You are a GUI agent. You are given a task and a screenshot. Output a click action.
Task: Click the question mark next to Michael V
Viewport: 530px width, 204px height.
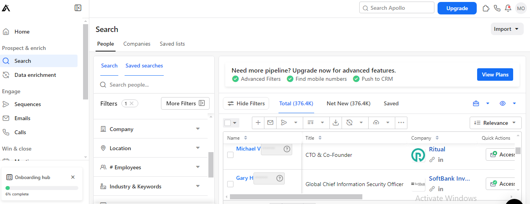click(x=287, y=149)
